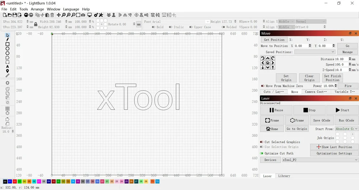Viewport: 359px width, 190px height.
Task: Toggle Move From Machine Zero
Action: pos(263,86)
